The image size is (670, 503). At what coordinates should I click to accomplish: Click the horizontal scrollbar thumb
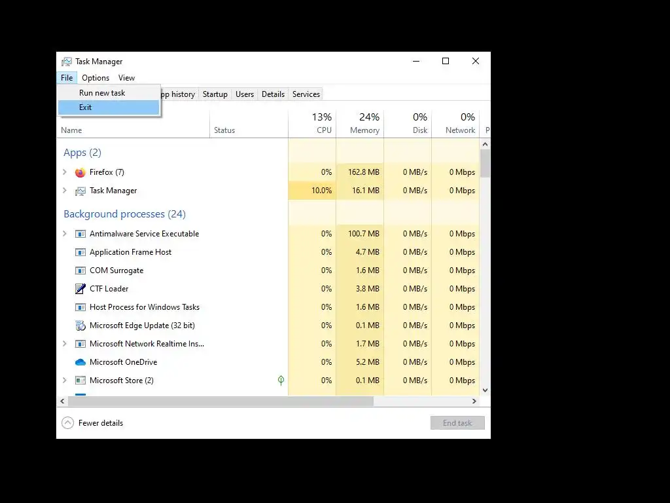tap(221, 401)
